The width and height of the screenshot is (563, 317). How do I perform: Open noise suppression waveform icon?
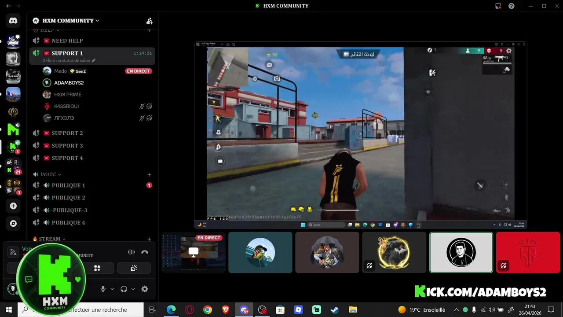(131, 252)
